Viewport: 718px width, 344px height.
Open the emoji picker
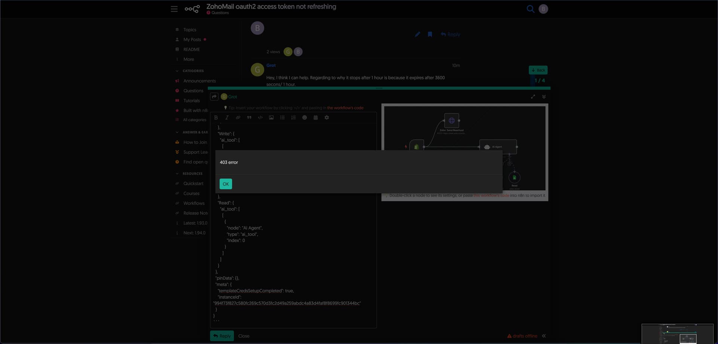[304, 117]
